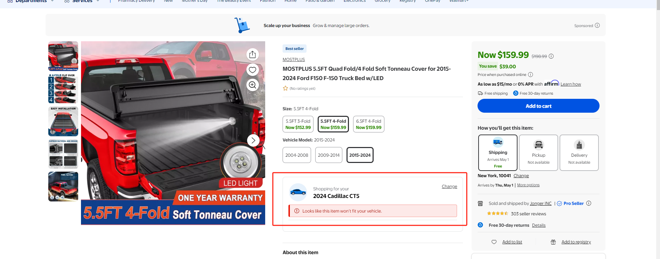
Task: Choose the Pickup fulfillment option
Action: click(x=539, y=153)
